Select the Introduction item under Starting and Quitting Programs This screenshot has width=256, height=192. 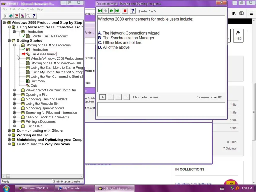pos(39,50)
